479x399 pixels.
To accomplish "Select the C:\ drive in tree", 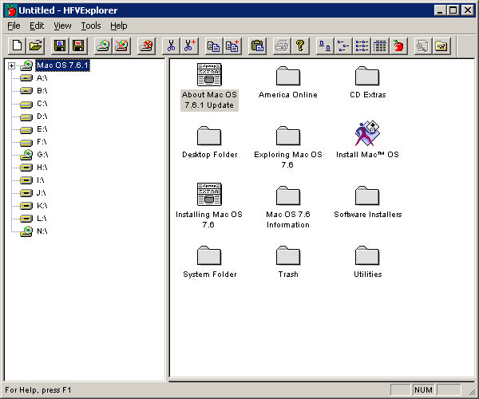I will [42, 104].
